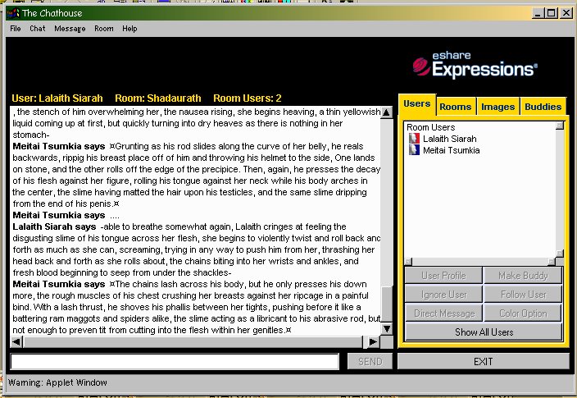Click the Room Users header text
Screen dimensions: 577x398
click(x=431, y=127)
